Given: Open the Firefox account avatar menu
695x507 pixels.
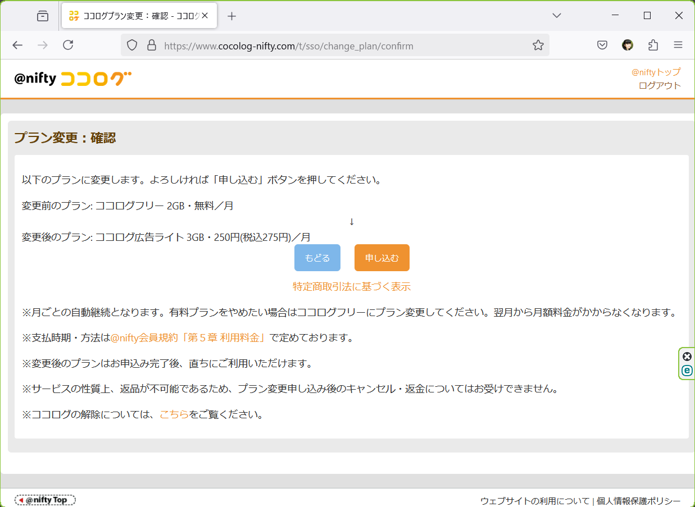Looking at the screenshot, I should (628, 45).
